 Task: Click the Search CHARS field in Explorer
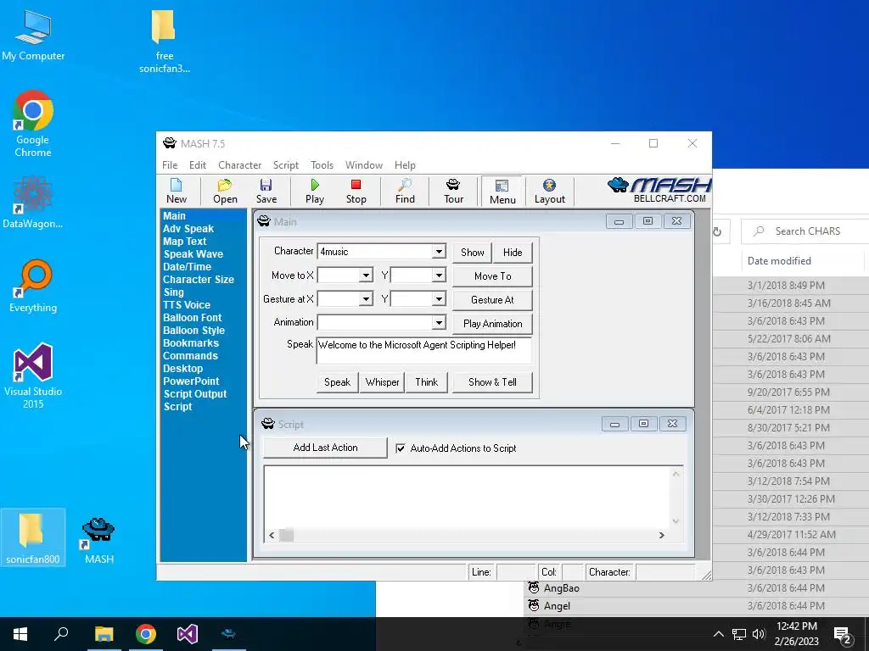(x=805, y=231)
